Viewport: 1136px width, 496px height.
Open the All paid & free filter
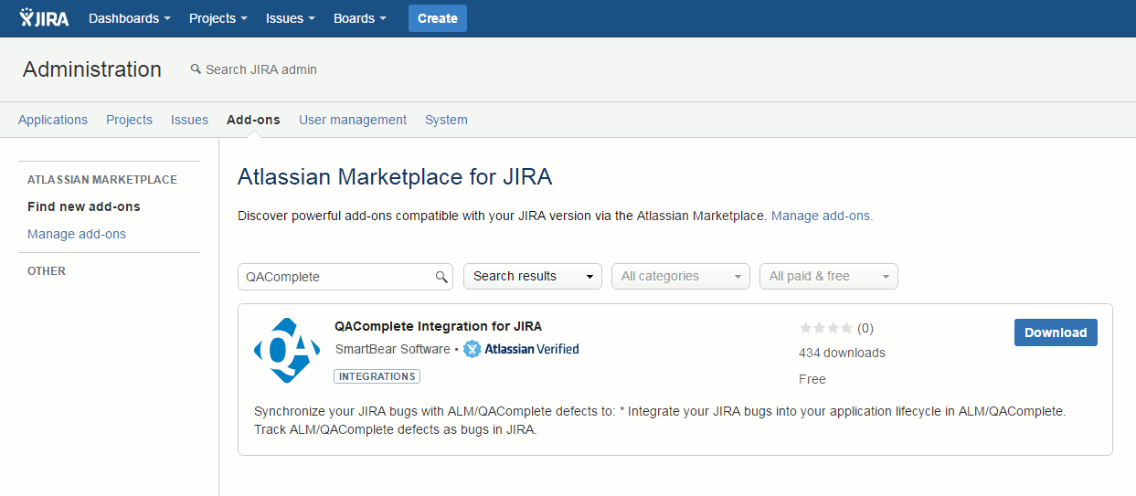click(828, 277)
